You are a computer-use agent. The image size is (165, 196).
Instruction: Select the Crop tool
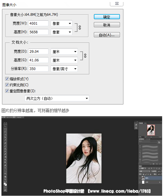click(5, 137)
